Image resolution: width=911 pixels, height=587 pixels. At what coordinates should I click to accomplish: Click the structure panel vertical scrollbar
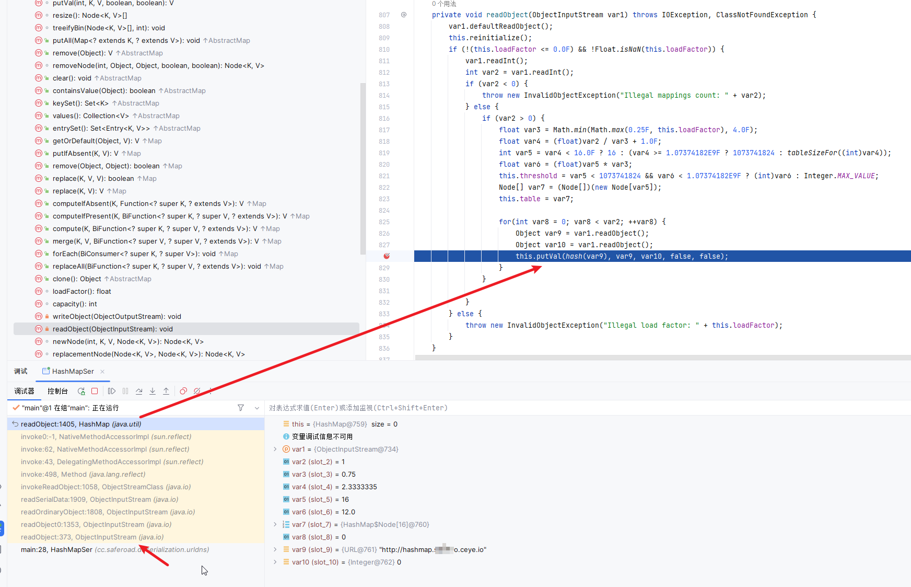point(363,168)
